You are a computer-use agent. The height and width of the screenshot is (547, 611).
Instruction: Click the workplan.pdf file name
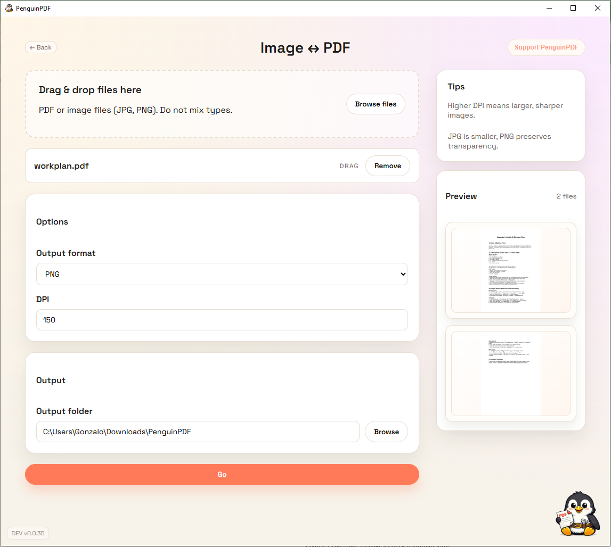[61, 165]
